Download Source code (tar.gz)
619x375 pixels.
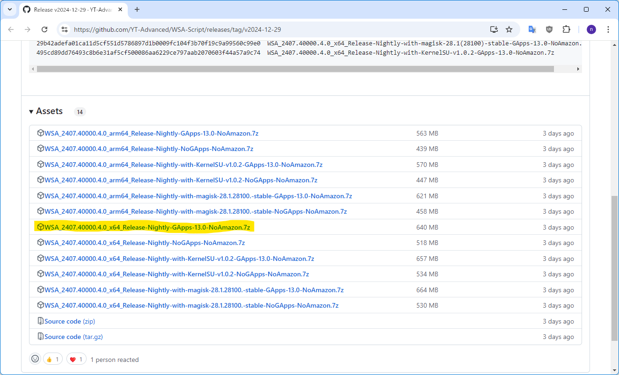(73, 337)
